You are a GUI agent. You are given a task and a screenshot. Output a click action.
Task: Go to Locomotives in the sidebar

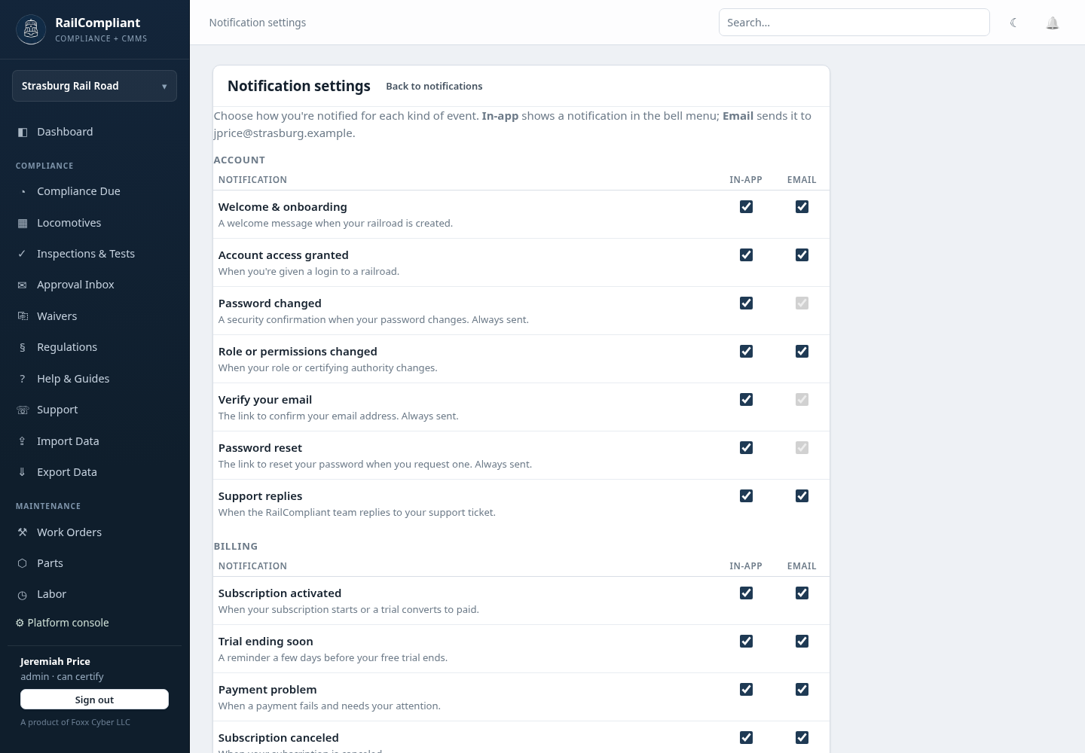[95, 223]
